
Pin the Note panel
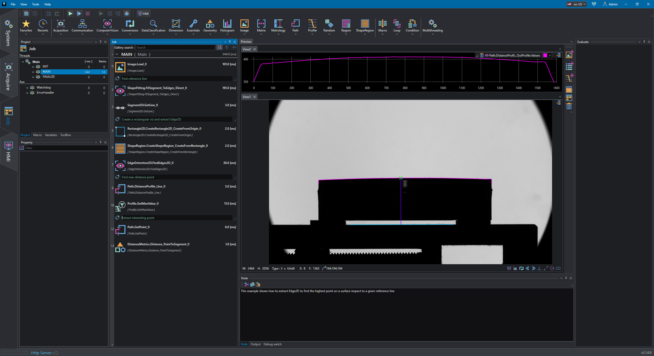pyautogui.click(x=566, y=278)
